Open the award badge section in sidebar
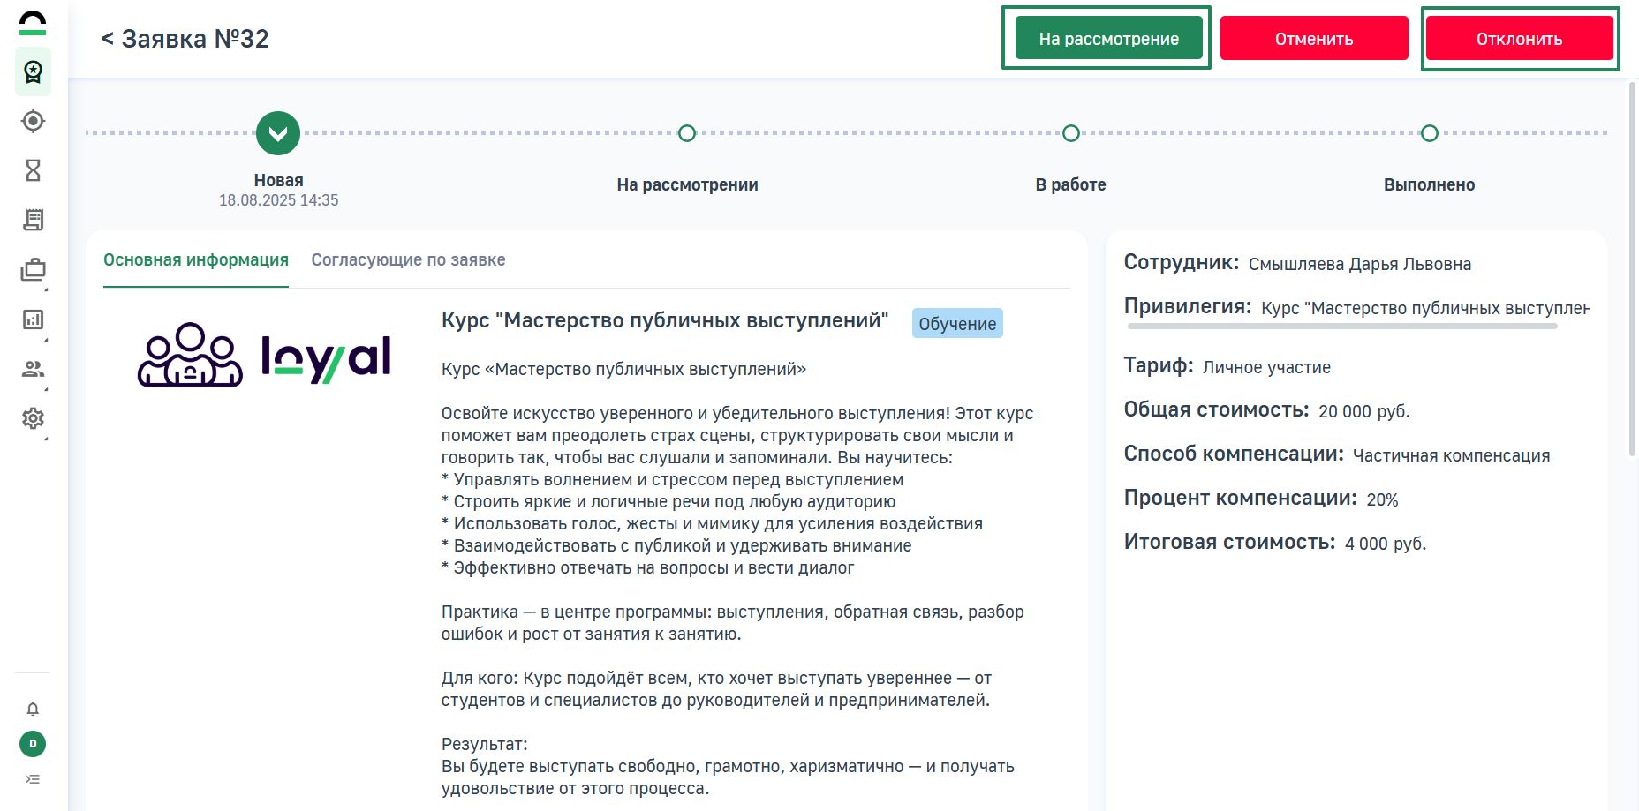This screenshot has width=1639, height=811. (33, 71)
